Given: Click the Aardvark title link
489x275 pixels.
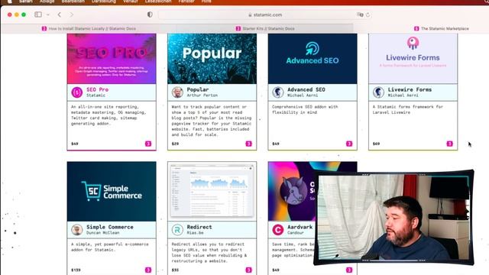Looking at the screenshot, I should [x=300, y=227].
